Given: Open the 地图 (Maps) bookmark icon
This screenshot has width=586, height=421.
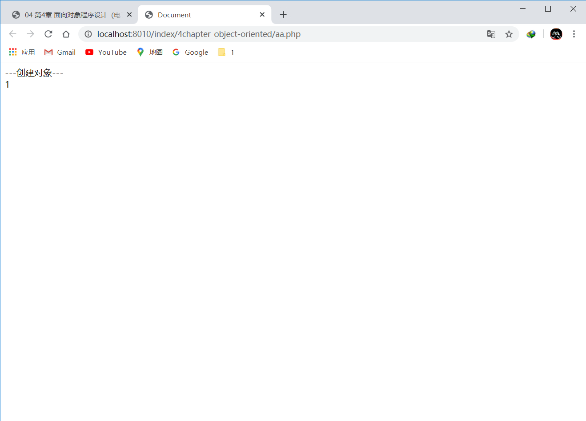Looking at the screenshot, I should pos(140,52).
